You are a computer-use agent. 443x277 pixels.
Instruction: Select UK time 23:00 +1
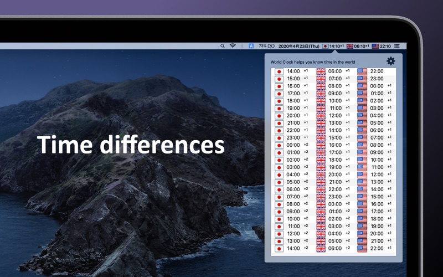click(x=335, y=197)
